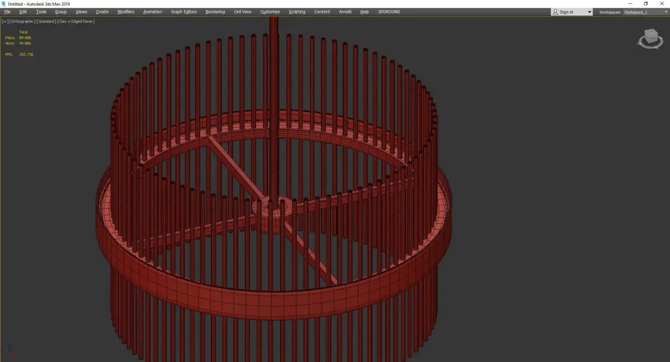Open the Arnold menu
The height and width of the screenshot is (362, 670).
click(345, 12)
